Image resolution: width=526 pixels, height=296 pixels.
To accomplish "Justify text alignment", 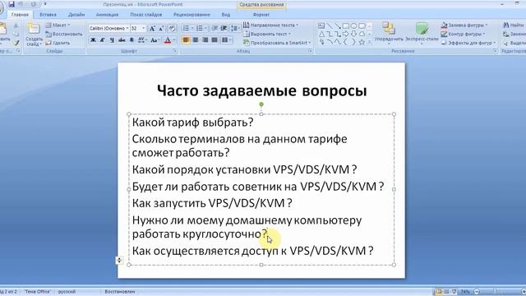I will [214, 40].
